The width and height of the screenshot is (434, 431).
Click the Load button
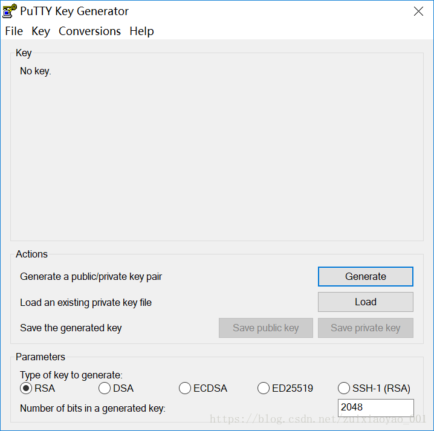pos(365,302)
